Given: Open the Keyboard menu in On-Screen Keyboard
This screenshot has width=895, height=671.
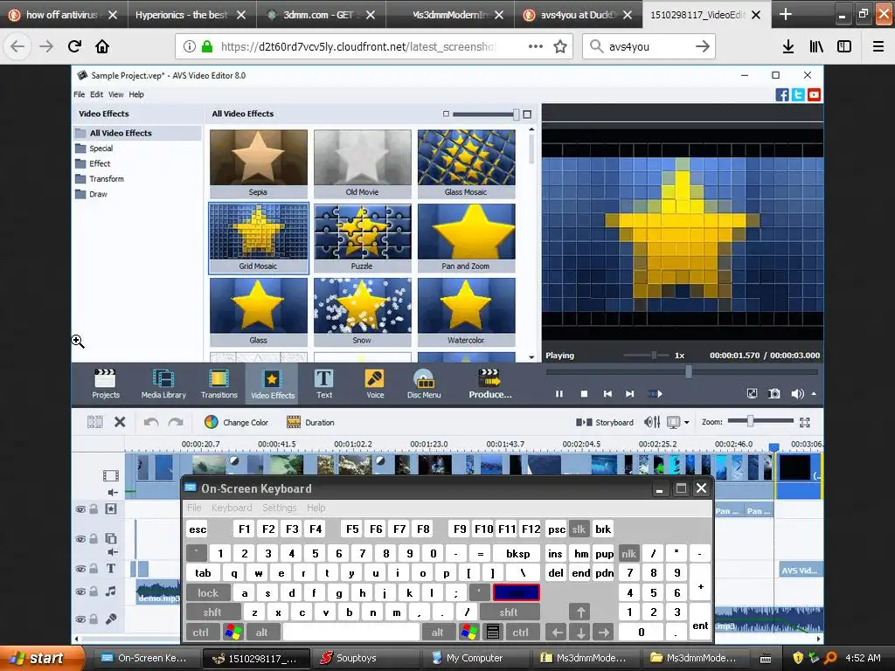Looking at the screenshot, I should click(231, 508).
